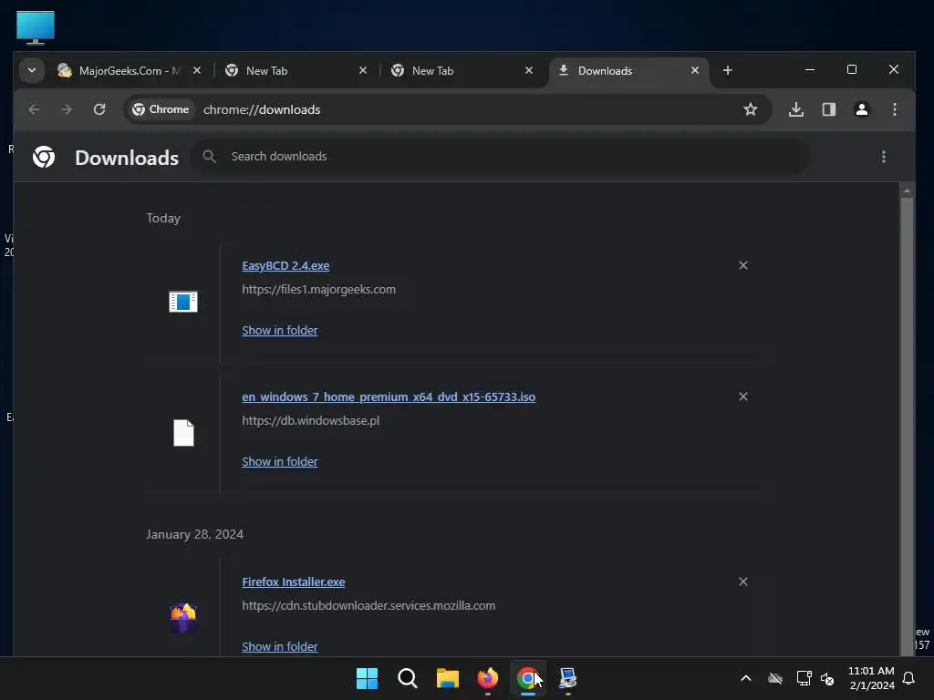The image size is (934, 700).
Task: Show EasyBCD 2.4.exe in folder
Action: 279,330
